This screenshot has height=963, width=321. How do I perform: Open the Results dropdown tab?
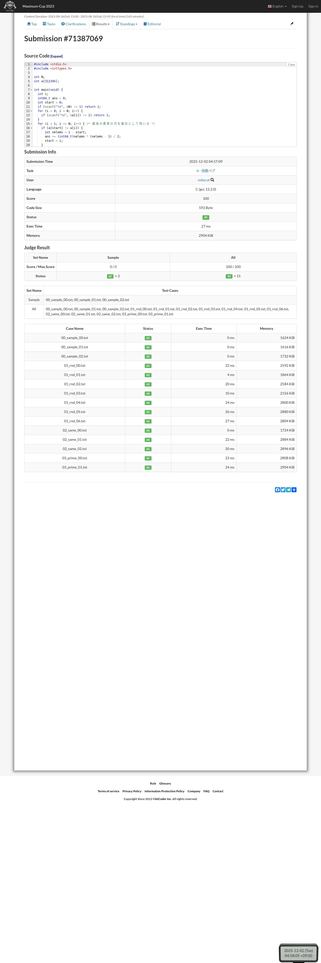coord(101,24)
